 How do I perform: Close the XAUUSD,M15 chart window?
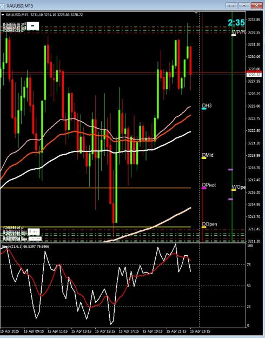tap(256, 5)
